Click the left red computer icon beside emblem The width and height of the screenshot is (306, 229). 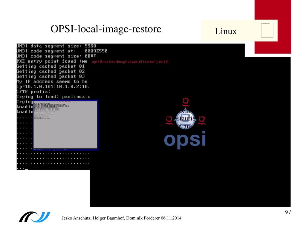click(x=169, y=120)
